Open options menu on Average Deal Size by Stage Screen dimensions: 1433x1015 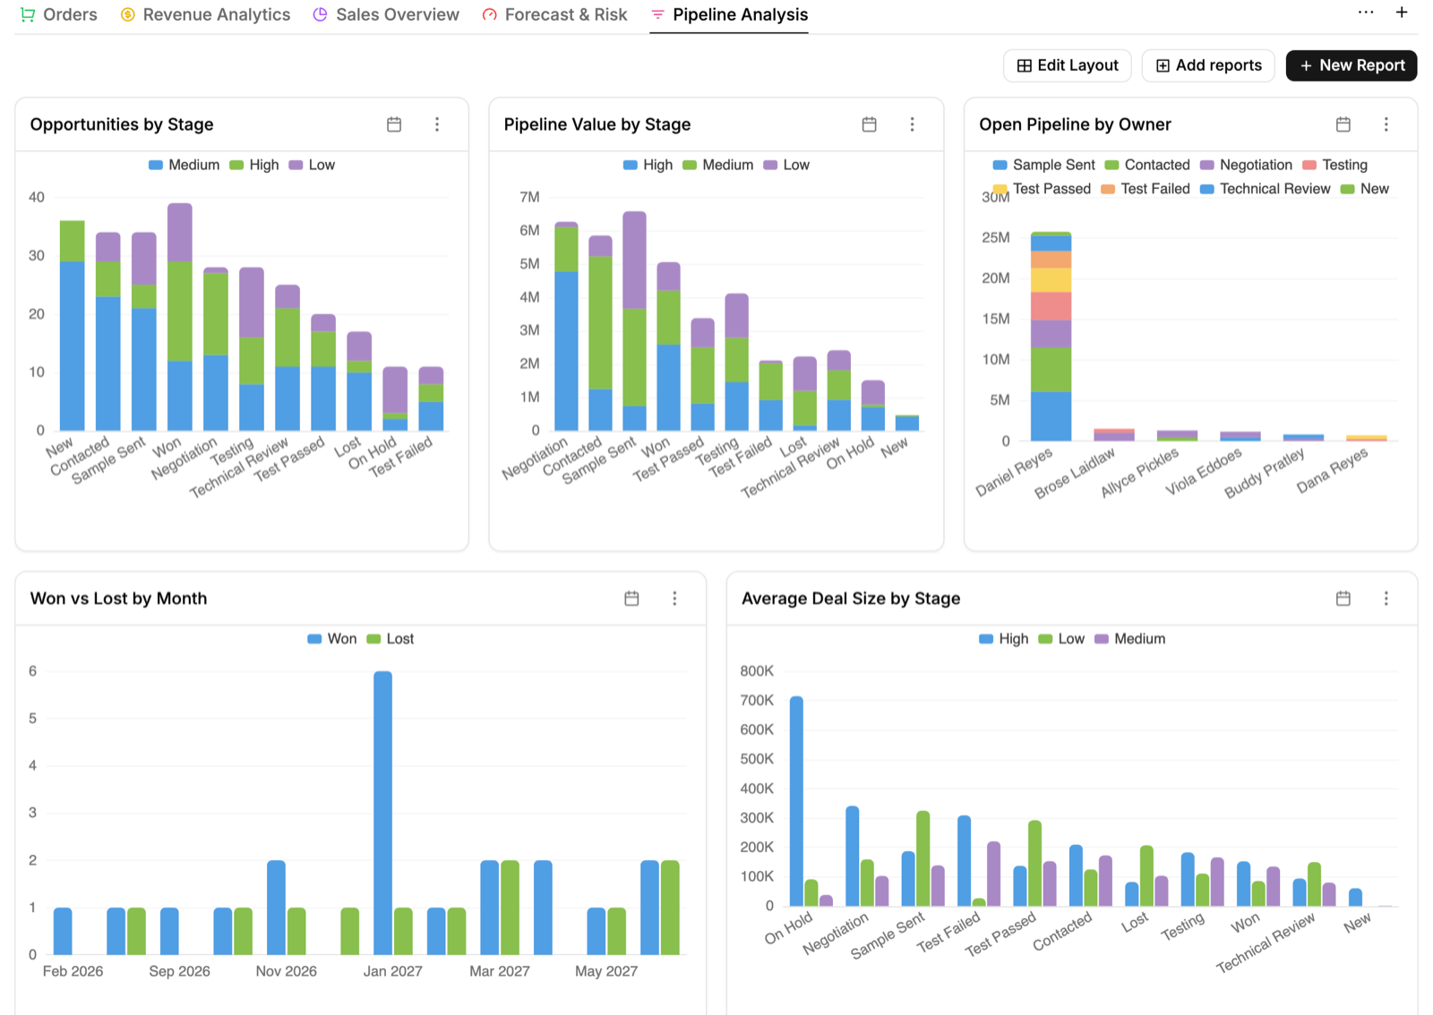(1386, 599)
